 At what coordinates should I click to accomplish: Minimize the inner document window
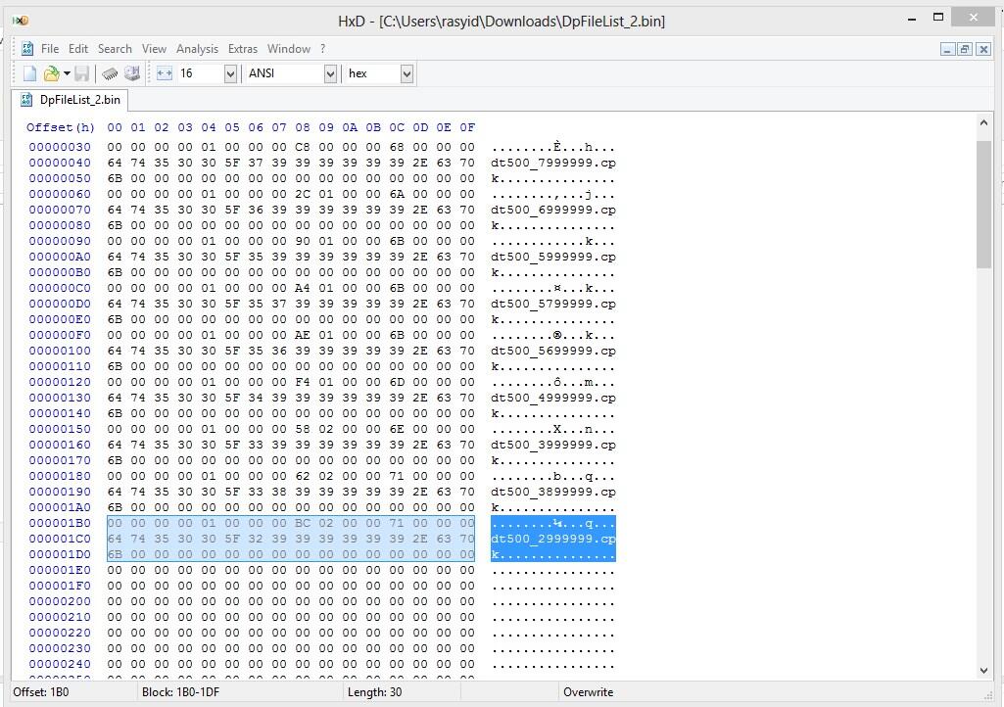coord(947,49)
